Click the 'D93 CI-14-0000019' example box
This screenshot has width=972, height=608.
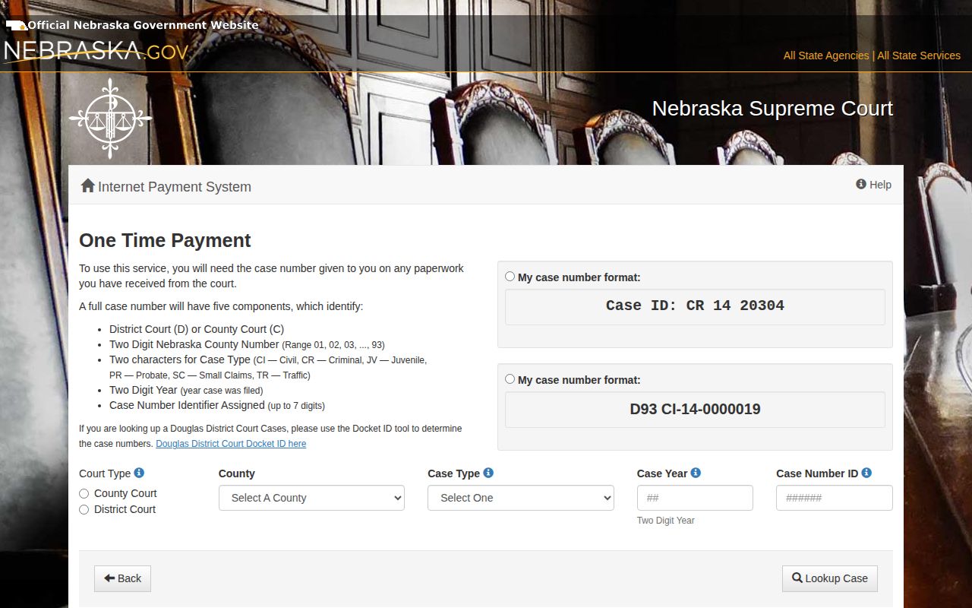695,409
